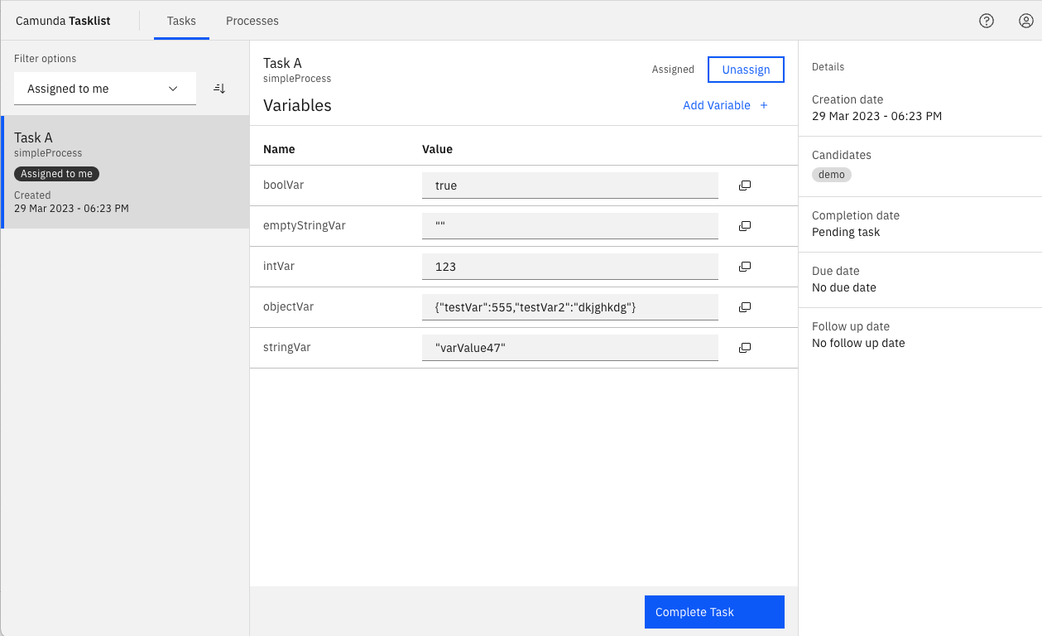1042x636 pixels.
Task: Click the sort tasks icon
Action: coord(219,89)
